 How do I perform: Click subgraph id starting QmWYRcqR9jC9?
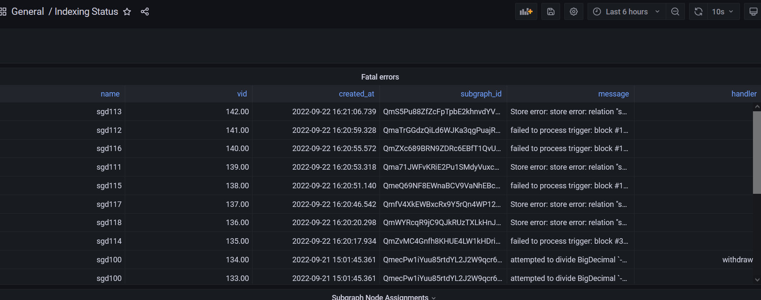pyautogui.click(x=442, y=223)
